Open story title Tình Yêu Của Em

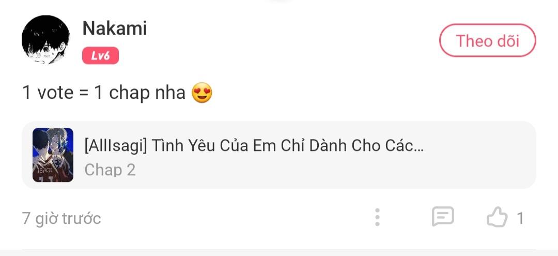[254, 145]
